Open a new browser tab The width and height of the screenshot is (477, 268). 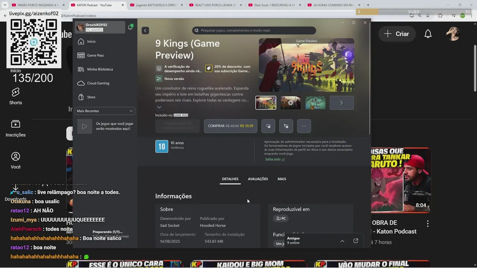[368, 5]
